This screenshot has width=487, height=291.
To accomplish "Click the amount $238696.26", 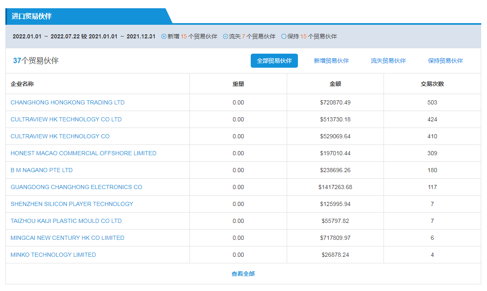I will pyautogui.click(x=335, y=170).
